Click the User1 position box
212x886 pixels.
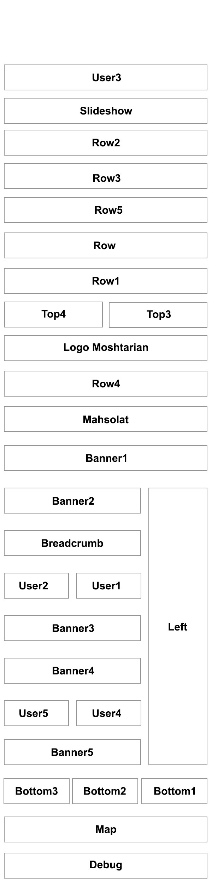[108, 586]
